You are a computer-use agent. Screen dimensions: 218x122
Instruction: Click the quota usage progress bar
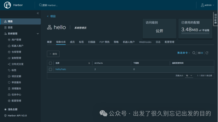[x=195, y=33]
